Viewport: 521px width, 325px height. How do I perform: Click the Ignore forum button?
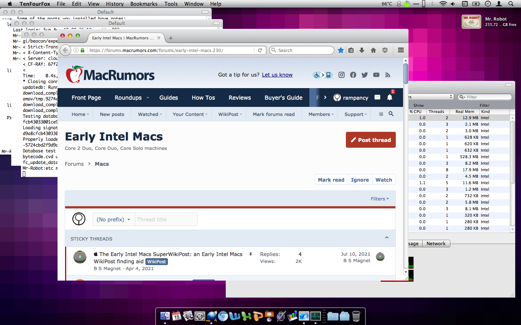[x=360, y=180]
